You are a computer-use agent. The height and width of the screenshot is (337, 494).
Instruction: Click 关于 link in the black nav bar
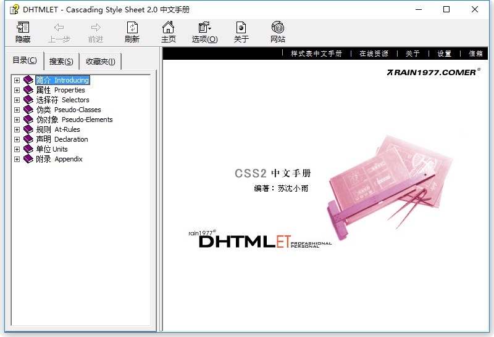412,54
